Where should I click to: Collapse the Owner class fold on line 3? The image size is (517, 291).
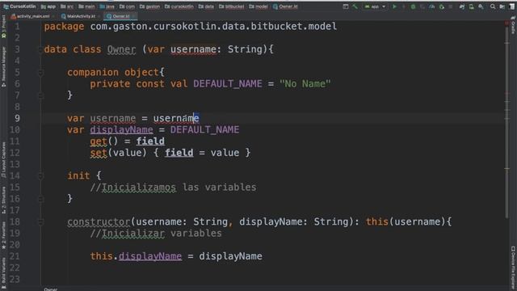40,49
